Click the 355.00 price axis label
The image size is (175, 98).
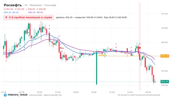pyautogui.click(x=164, y=71)
